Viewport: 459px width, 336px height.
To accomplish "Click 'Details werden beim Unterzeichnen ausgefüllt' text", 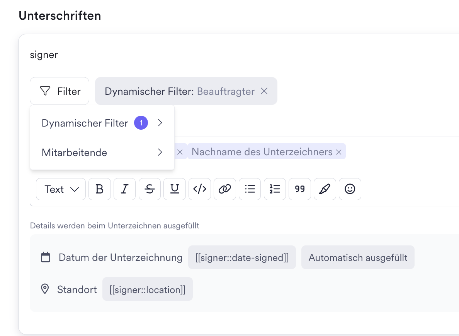I will [115, 226].
